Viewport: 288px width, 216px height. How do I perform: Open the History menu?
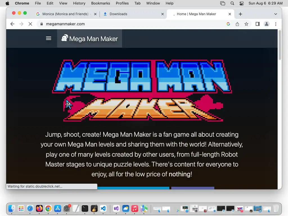click(x=79, y=3)
